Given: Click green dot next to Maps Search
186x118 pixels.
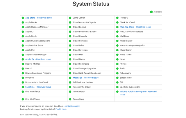Looking at the screenshot, I should pyautogui.click(x=117, y=50).
